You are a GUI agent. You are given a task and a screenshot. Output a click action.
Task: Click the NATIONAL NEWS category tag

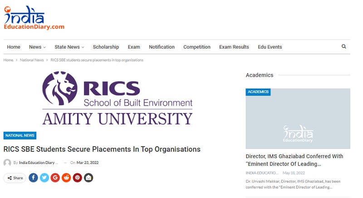coord(20,135)
